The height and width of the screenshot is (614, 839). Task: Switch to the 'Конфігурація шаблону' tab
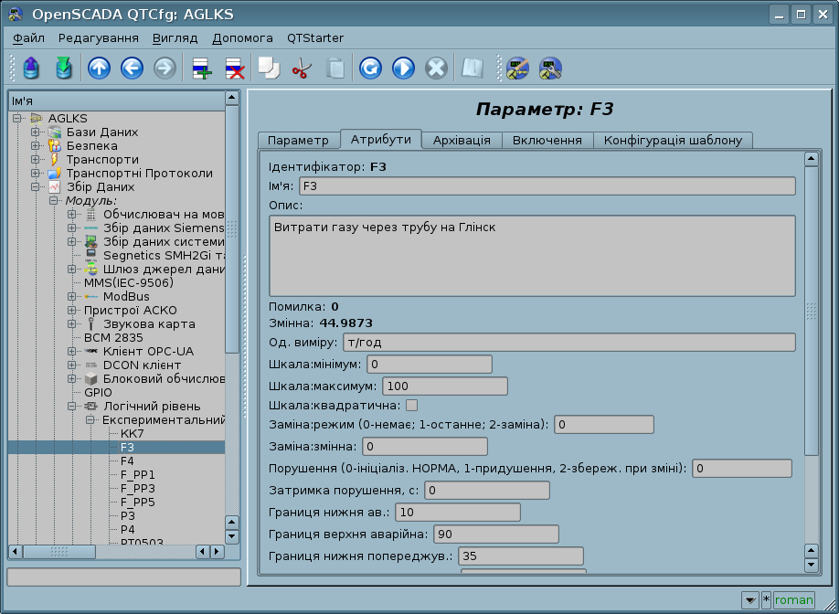(673, 140)
